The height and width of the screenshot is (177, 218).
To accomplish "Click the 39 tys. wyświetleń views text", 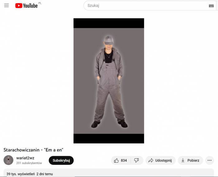I will click(21, 174).
